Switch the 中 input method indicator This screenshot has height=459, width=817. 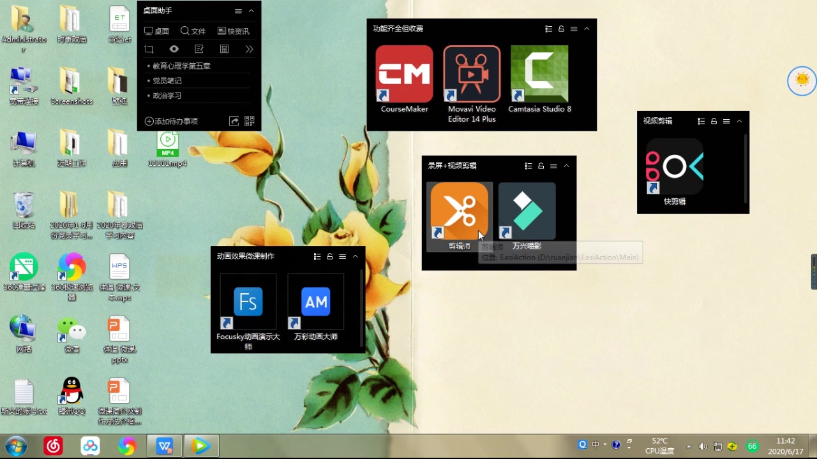pos(596,445)
